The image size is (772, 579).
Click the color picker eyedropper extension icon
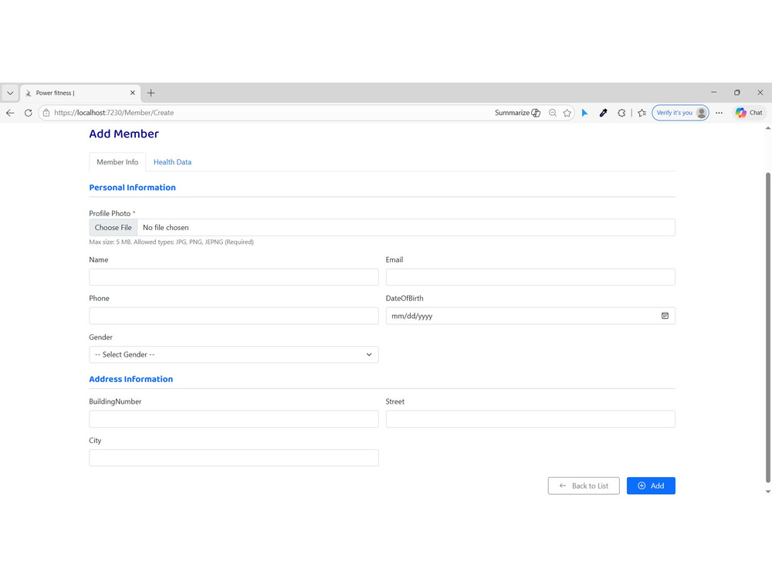[603, 113]
